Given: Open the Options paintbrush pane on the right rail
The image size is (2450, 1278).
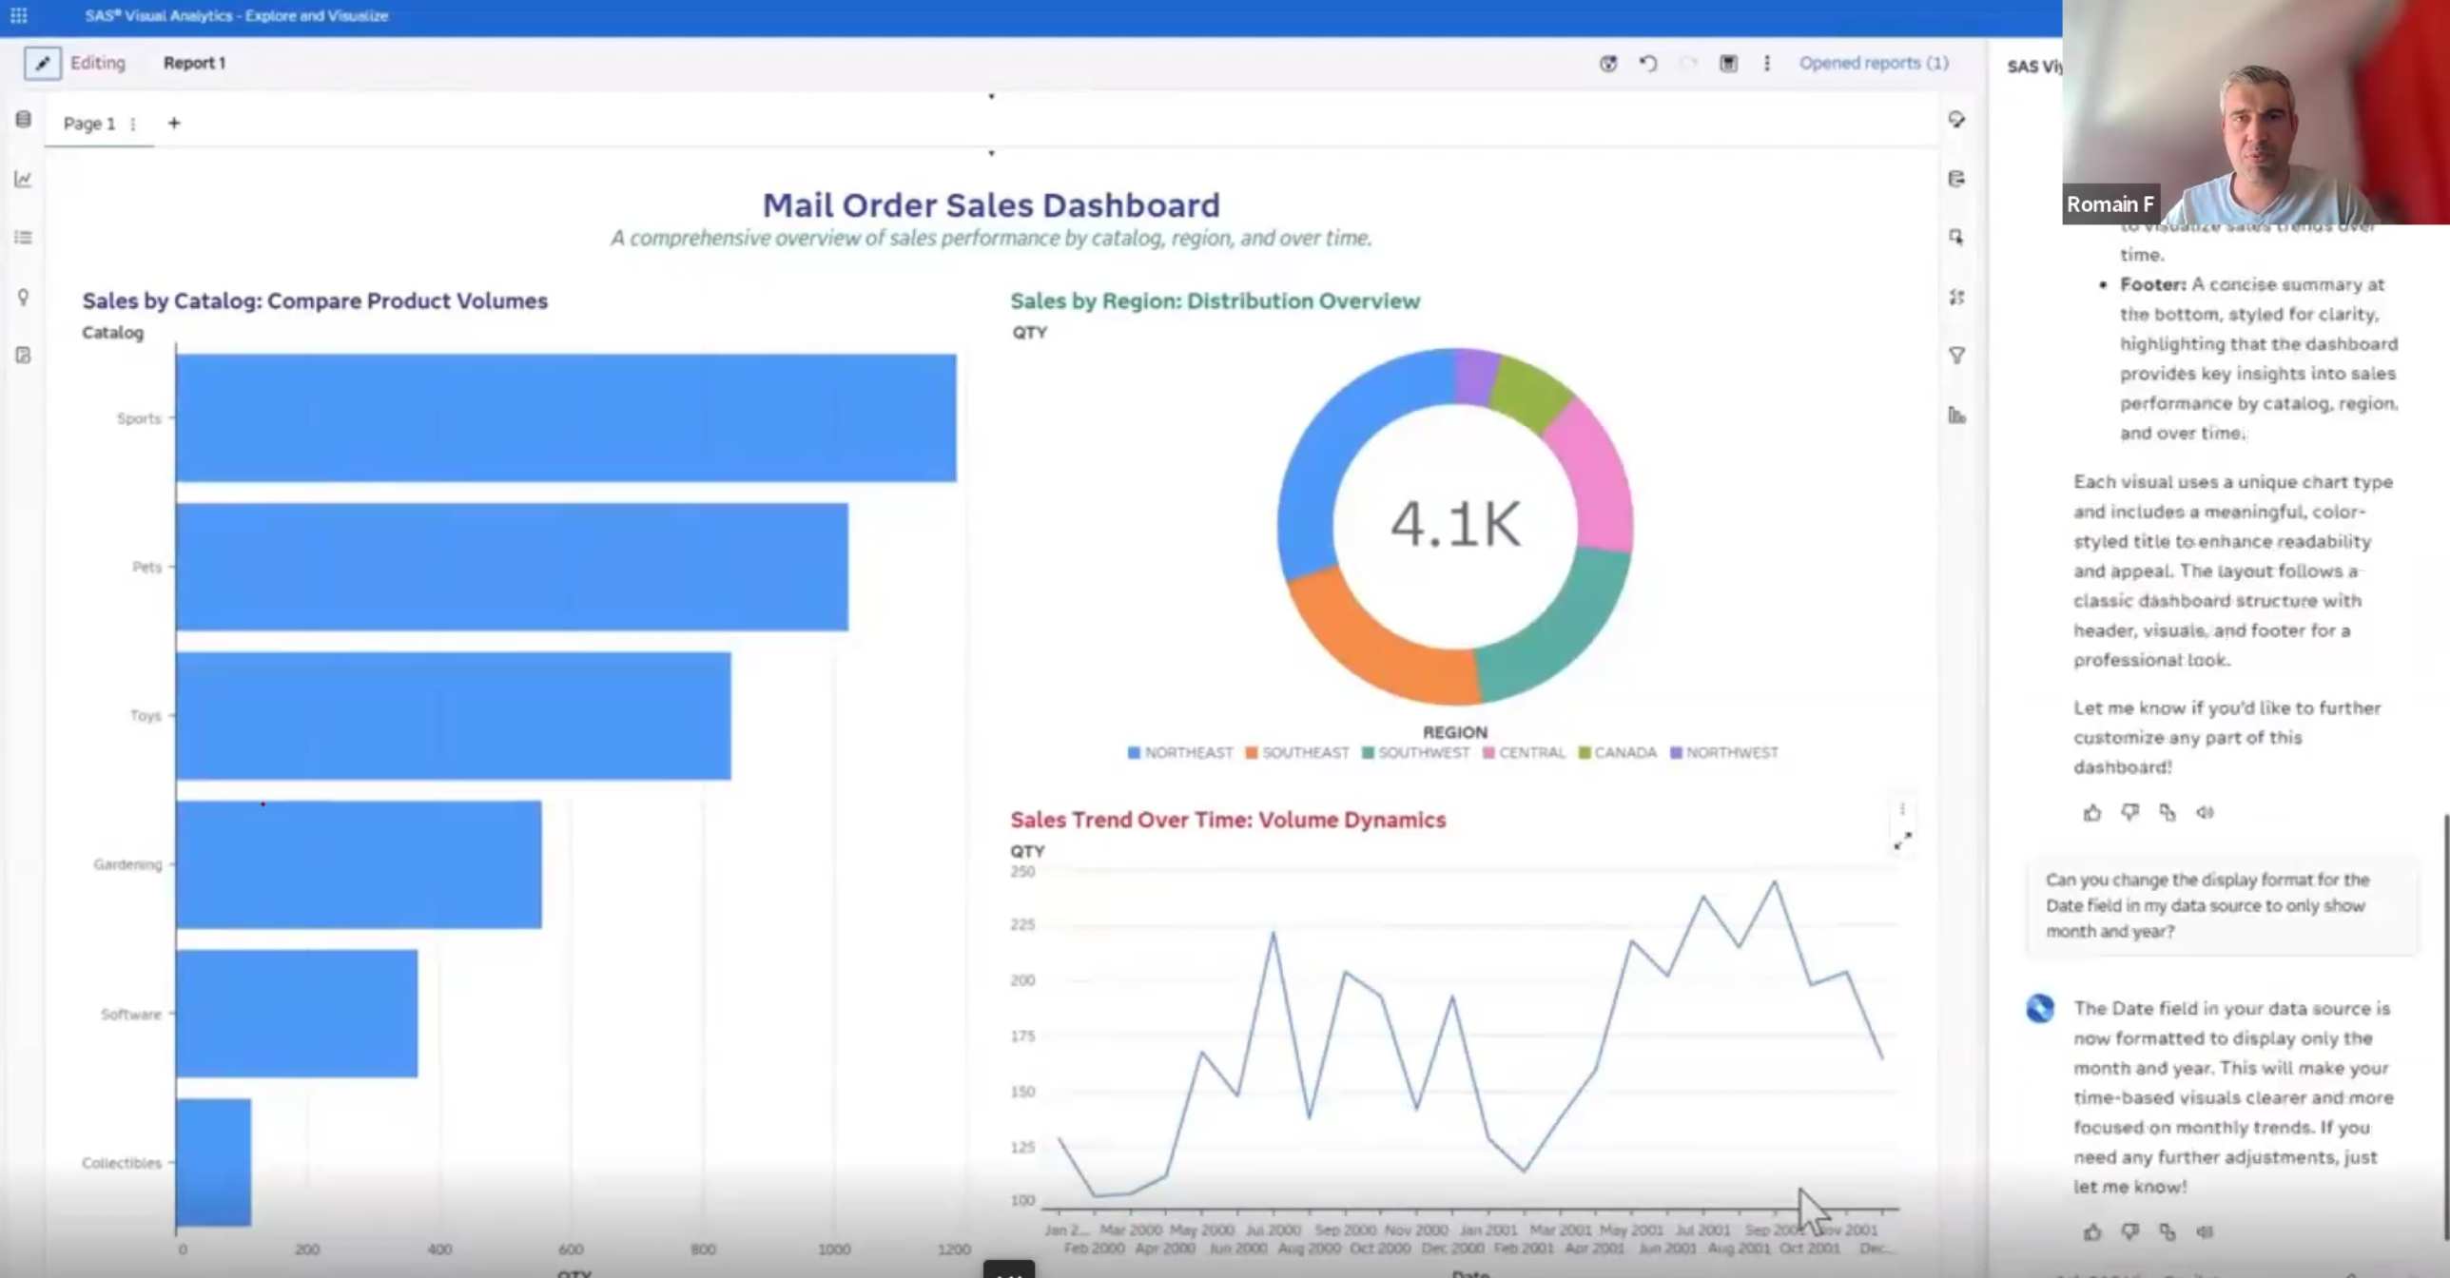Looking at the screenshot, I should pyautogui.click(x=1956, y=120).
